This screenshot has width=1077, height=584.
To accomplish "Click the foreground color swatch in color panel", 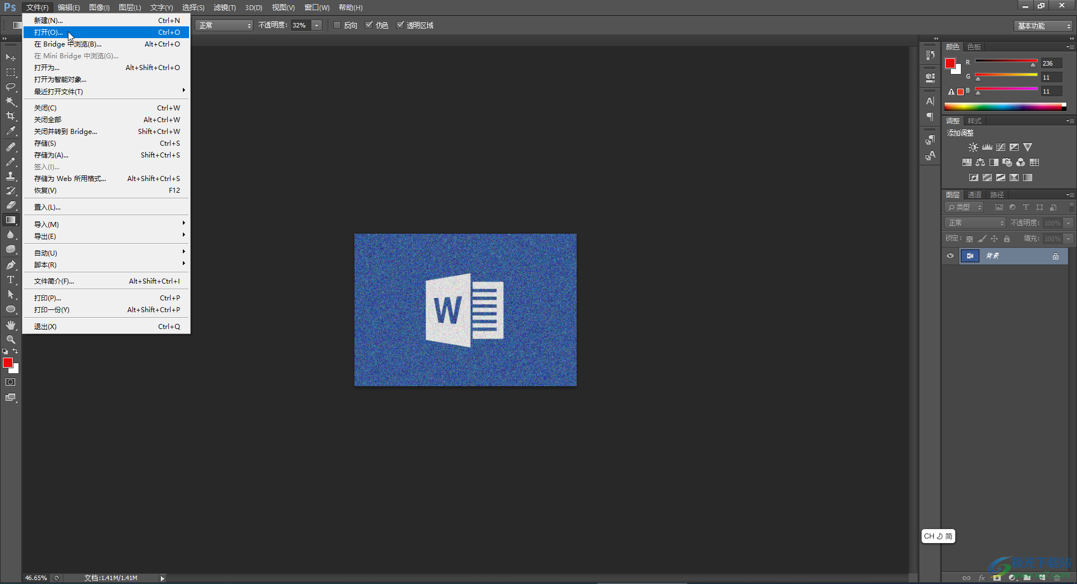I will coord(950,64).
